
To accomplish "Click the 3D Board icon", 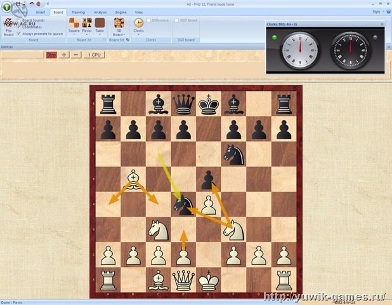I will coord(119,23).
